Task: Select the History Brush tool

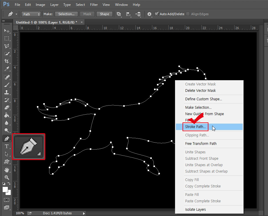Action: [x=7, y=100]
